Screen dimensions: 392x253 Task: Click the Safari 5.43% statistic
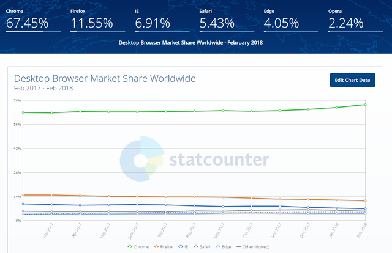click(227, 20)
